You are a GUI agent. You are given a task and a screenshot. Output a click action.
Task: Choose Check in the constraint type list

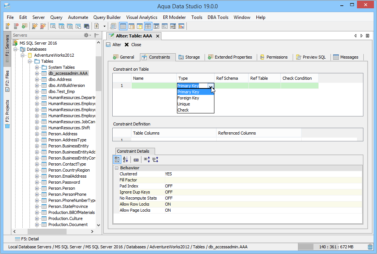pos(183,110)
